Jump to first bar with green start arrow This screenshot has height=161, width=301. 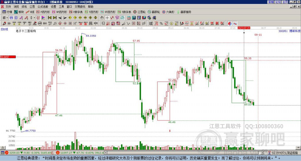click(x=50, y=18)
